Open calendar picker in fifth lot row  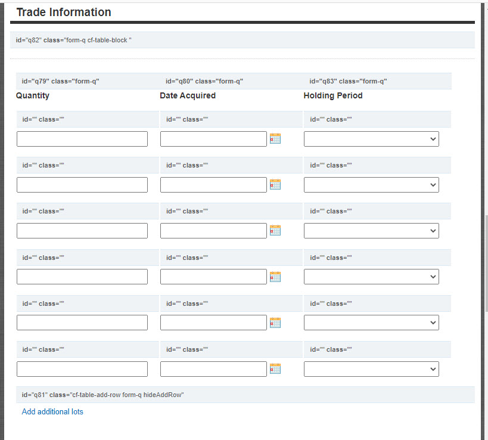click(x=275, y=323)
